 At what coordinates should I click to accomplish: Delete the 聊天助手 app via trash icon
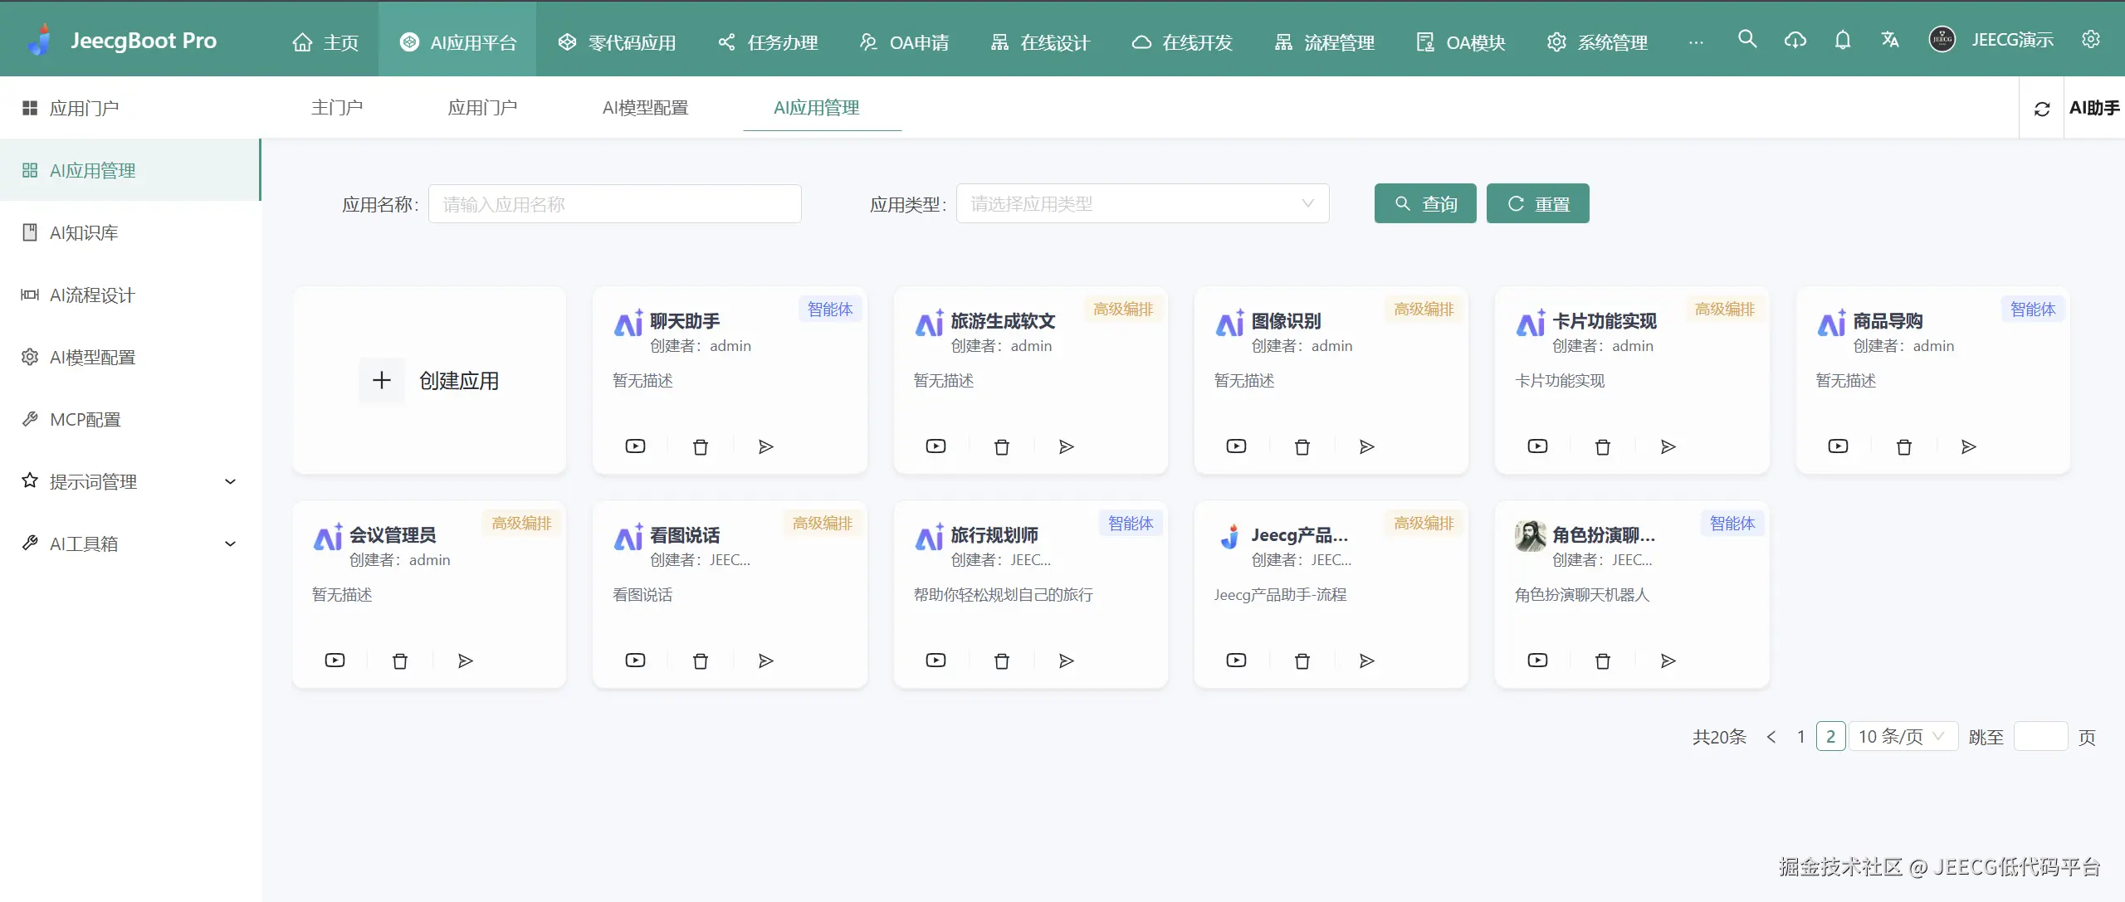pyautogui.click(x=701, y=447)
